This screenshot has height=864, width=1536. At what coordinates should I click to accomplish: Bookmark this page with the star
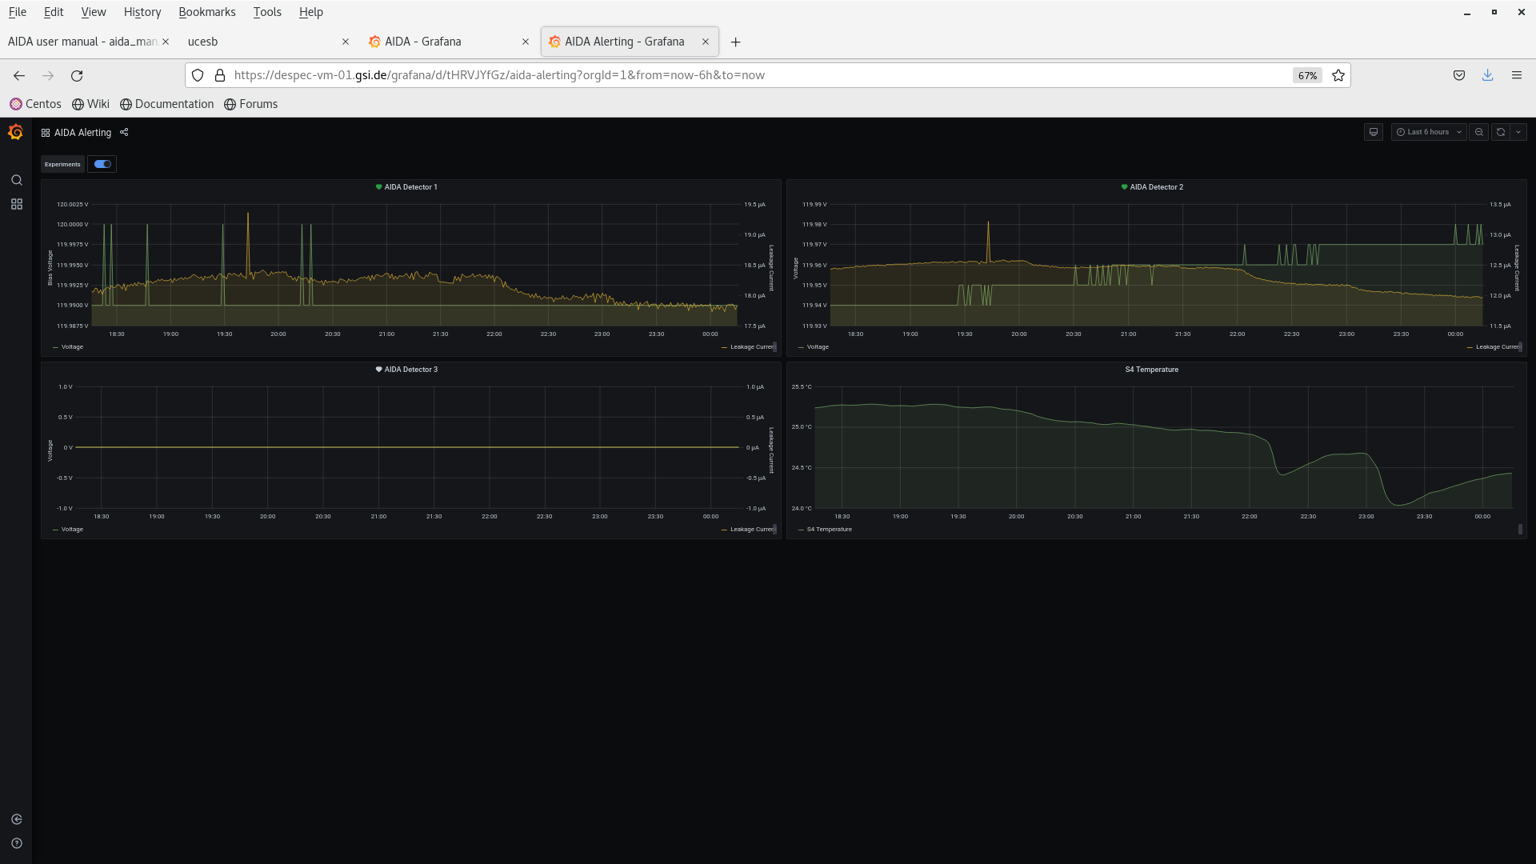tap(1338, 75)
